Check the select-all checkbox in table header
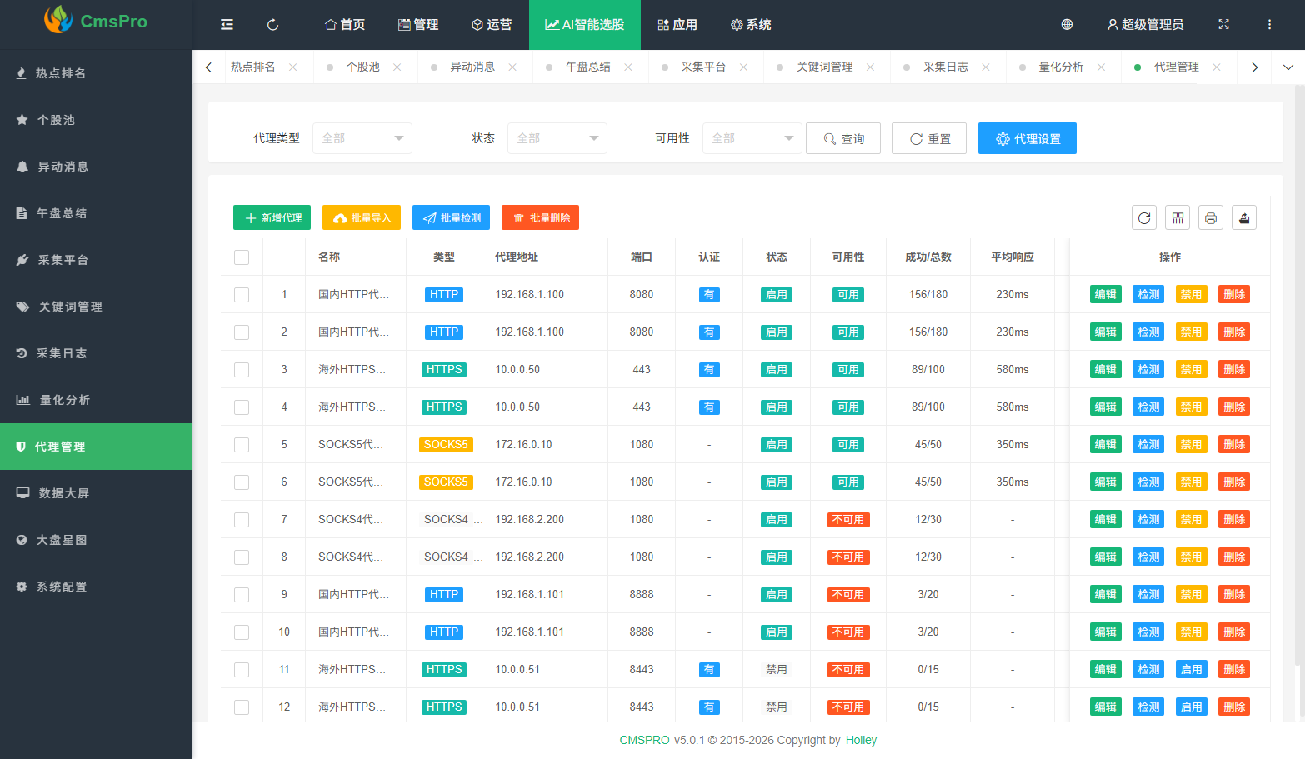Image resolution: width=1305 pixels, height=759 pixels. tap(242, 257)
